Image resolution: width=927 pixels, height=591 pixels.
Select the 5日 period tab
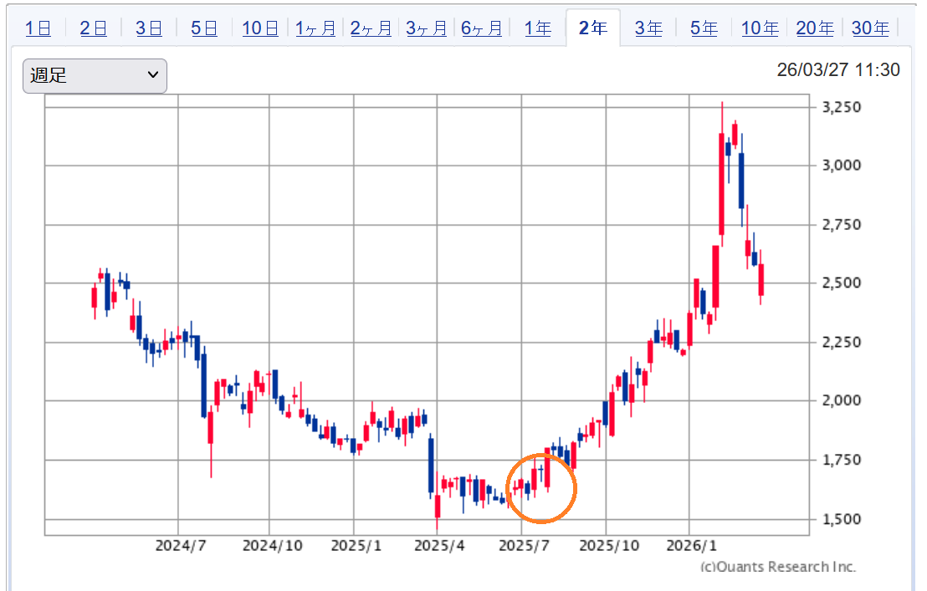[204, 28]
